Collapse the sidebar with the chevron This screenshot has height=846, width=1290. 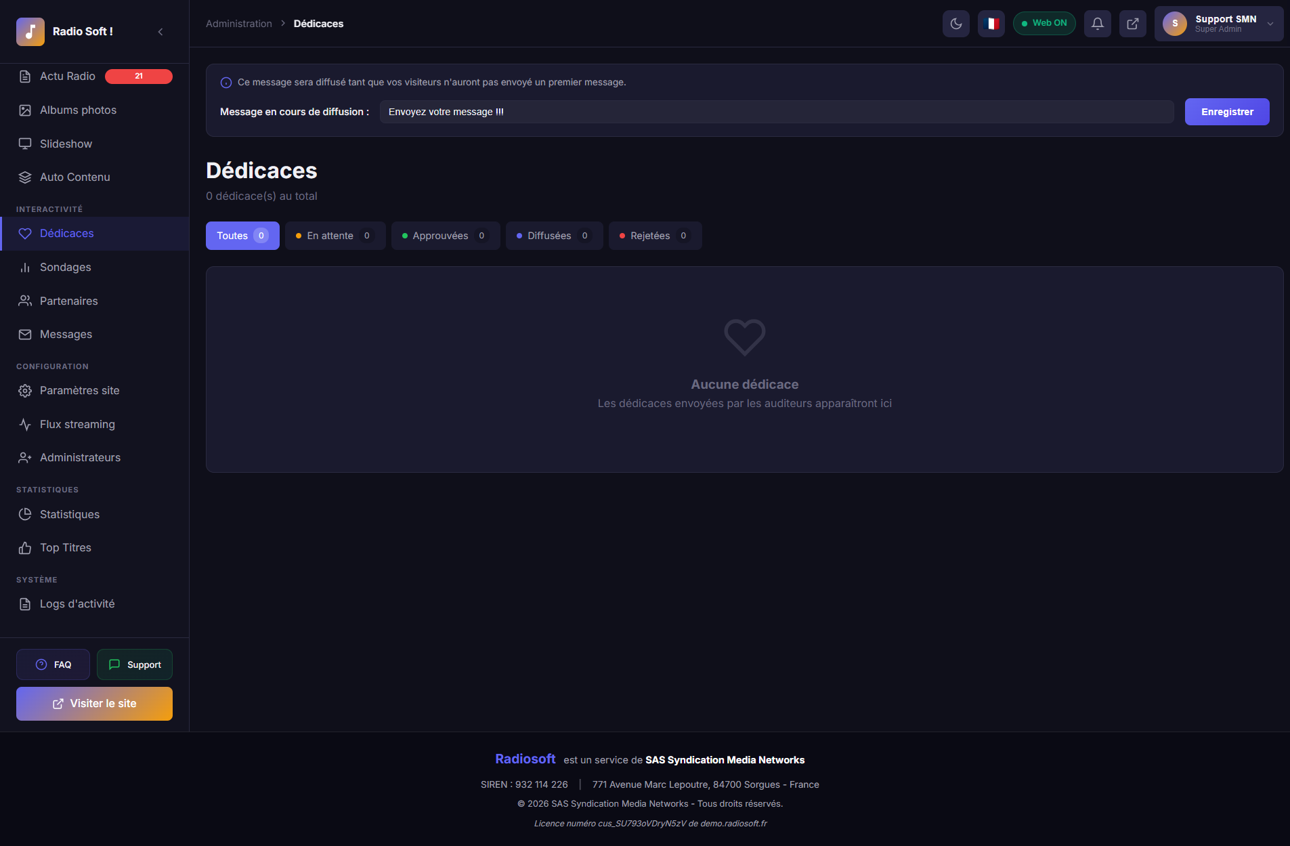[x=160, y=31]
